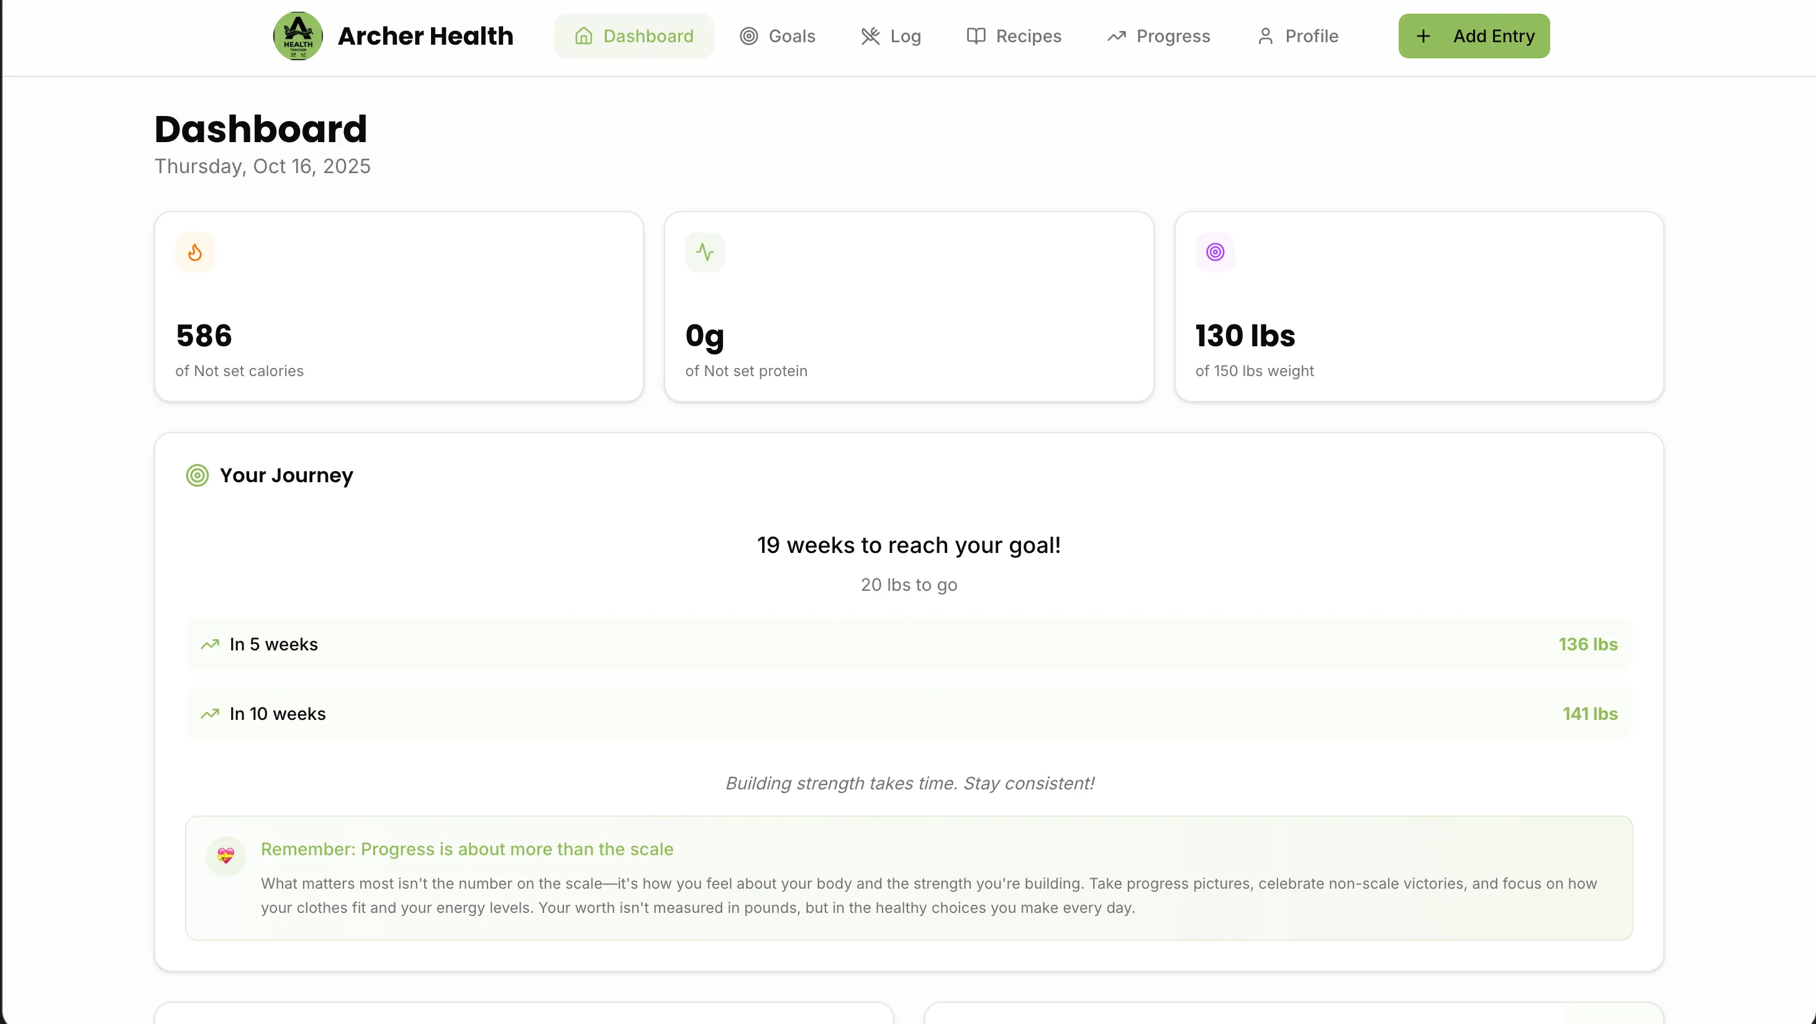The width and height of the screenshot is (1816, 1024).
Task: Click the Archer Health logo
Action: (x=297, y=35)
